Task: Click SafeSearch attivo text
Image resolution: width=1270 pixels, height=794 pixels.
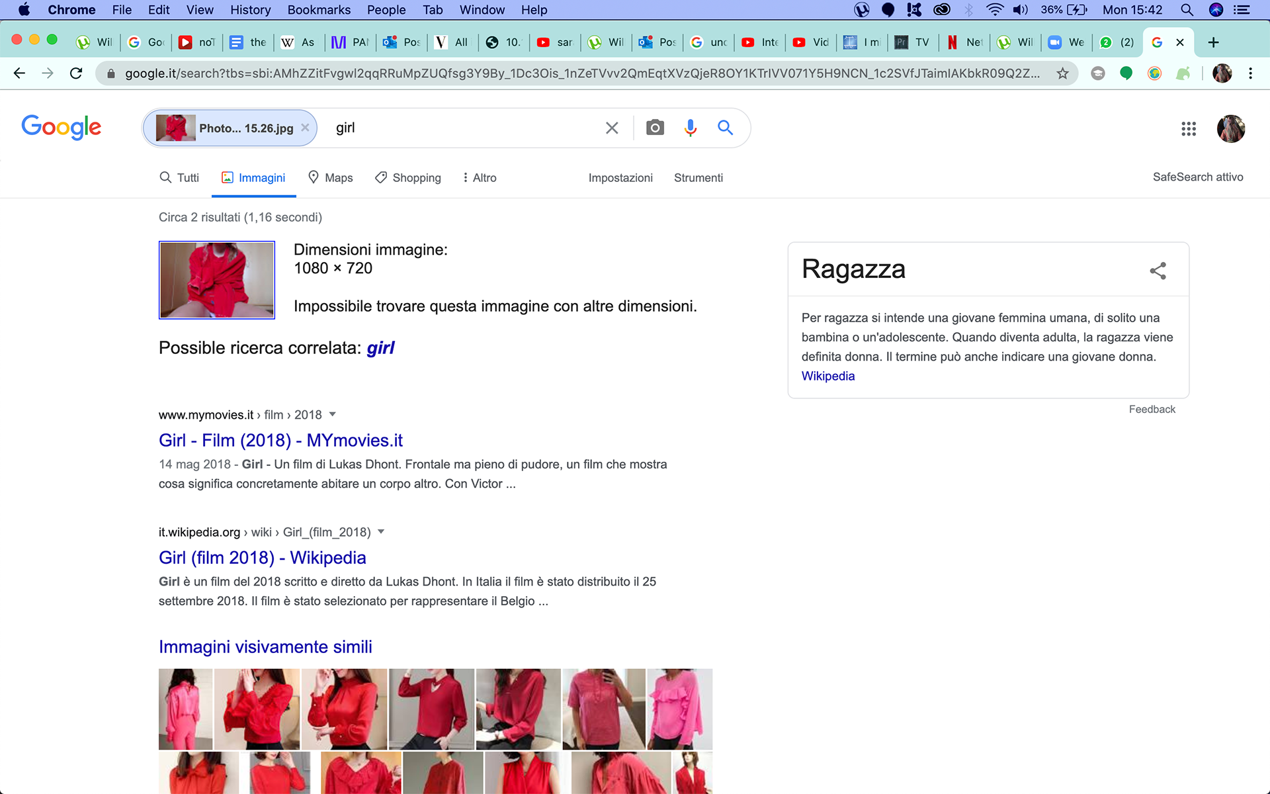Action: pos(1198,177)
